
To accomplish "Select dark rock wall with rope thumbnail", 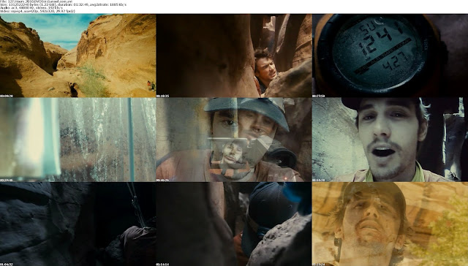I will click(x=78, y=224).
